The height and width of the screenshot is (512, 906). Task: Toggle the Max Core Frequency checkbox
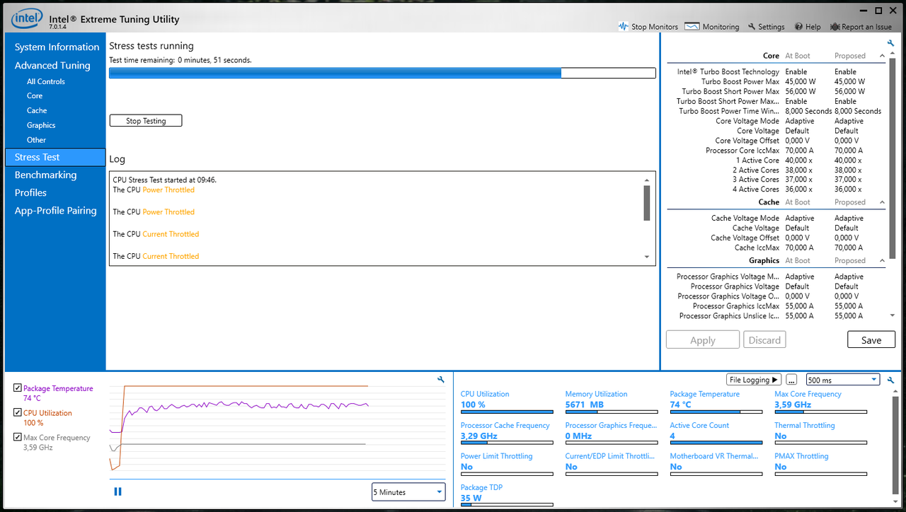pos(18,437)
